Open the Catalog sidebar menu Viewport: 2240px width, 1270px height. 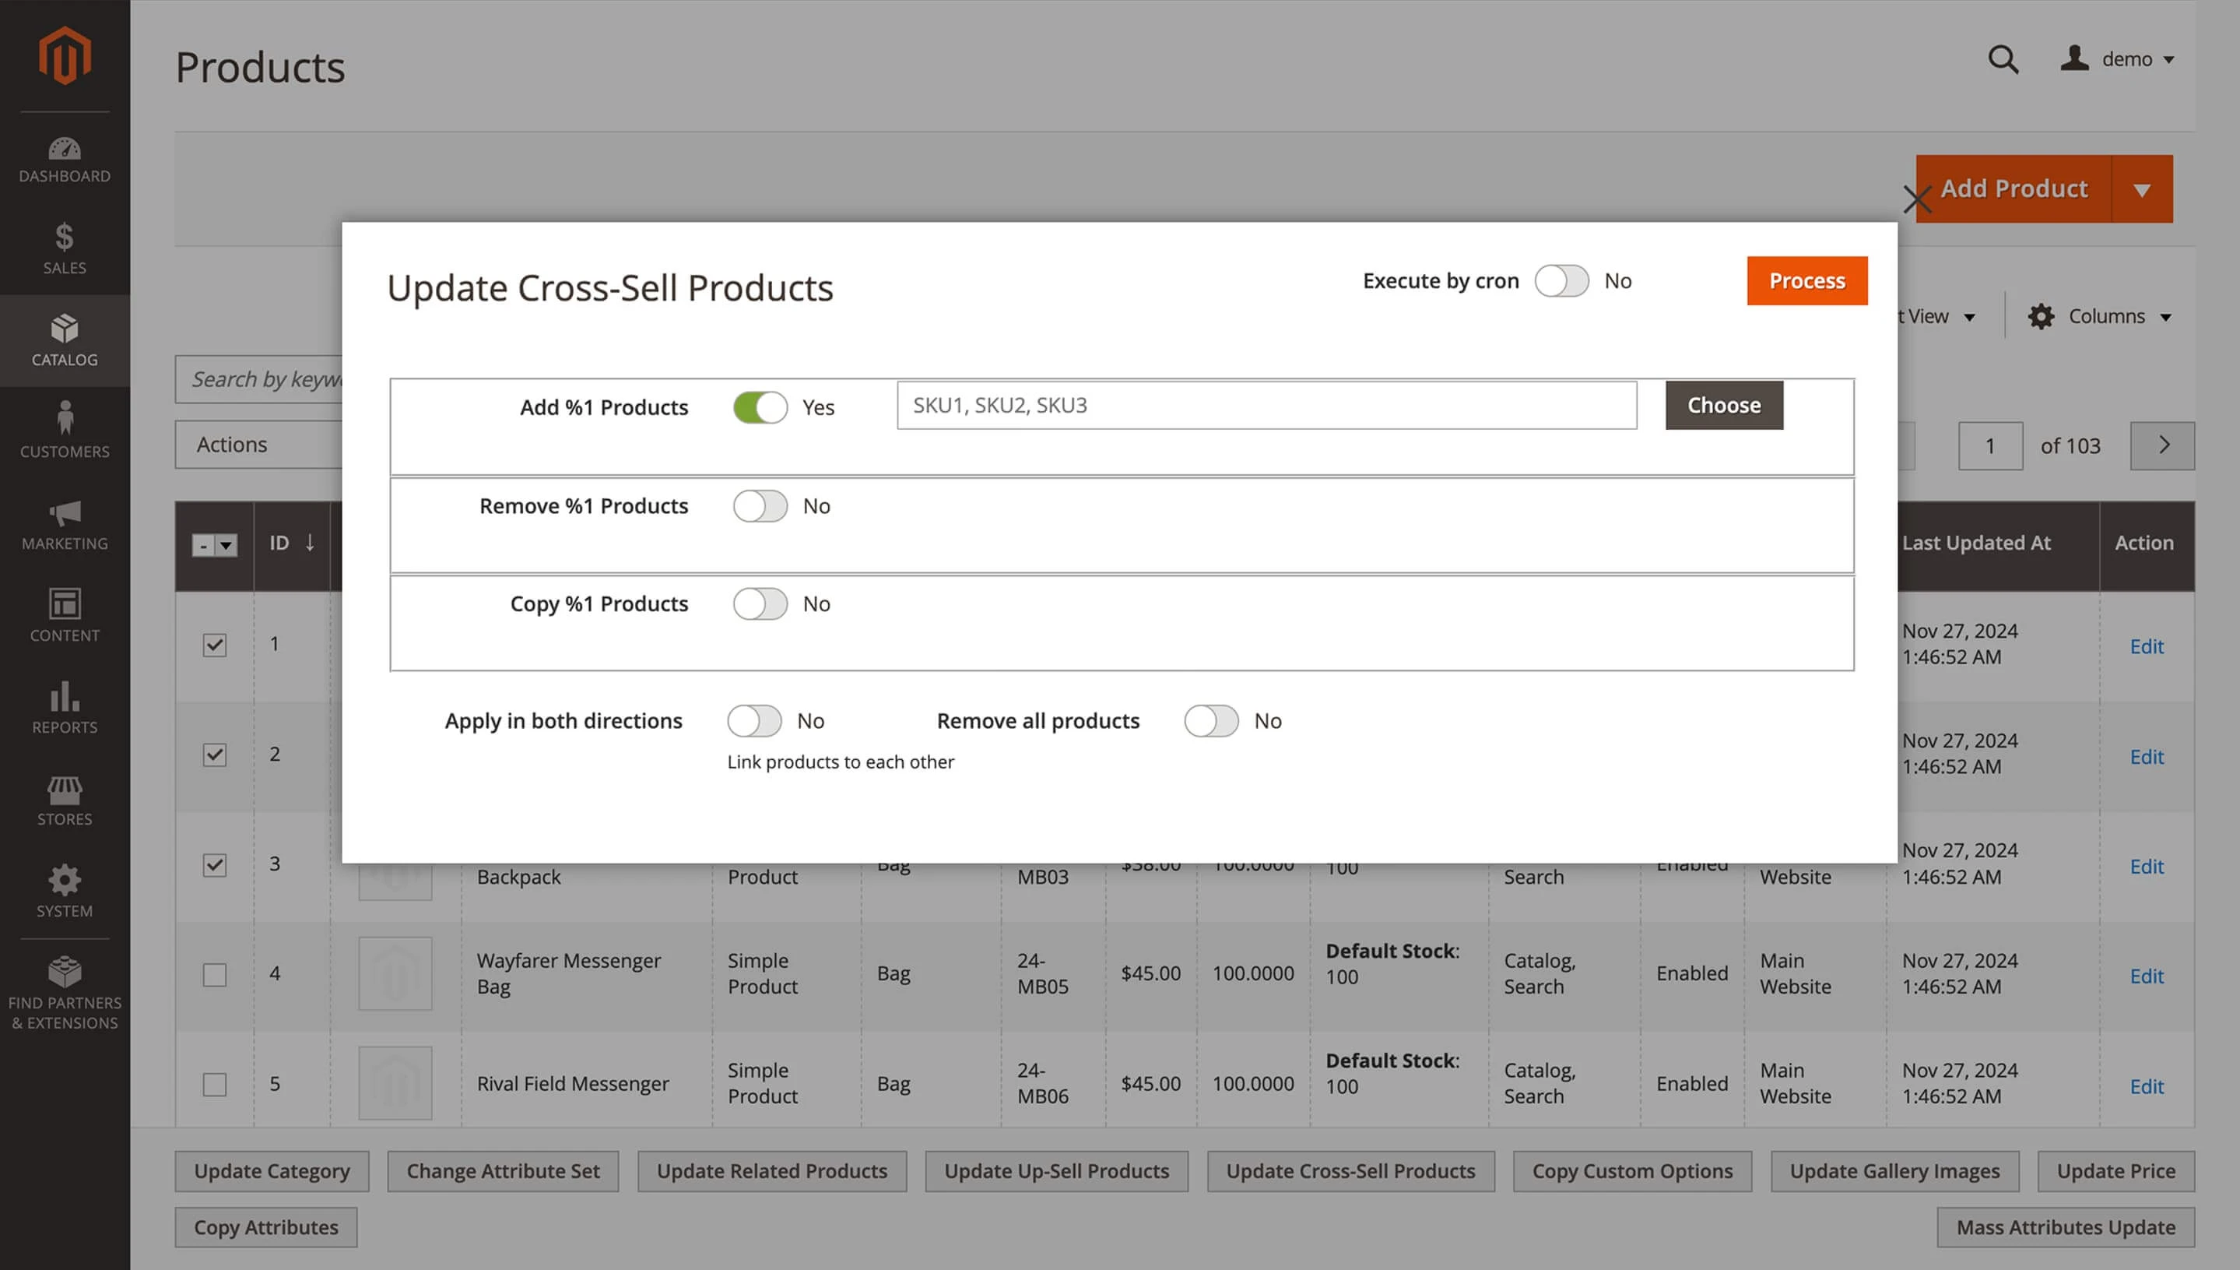pos(64,341)
